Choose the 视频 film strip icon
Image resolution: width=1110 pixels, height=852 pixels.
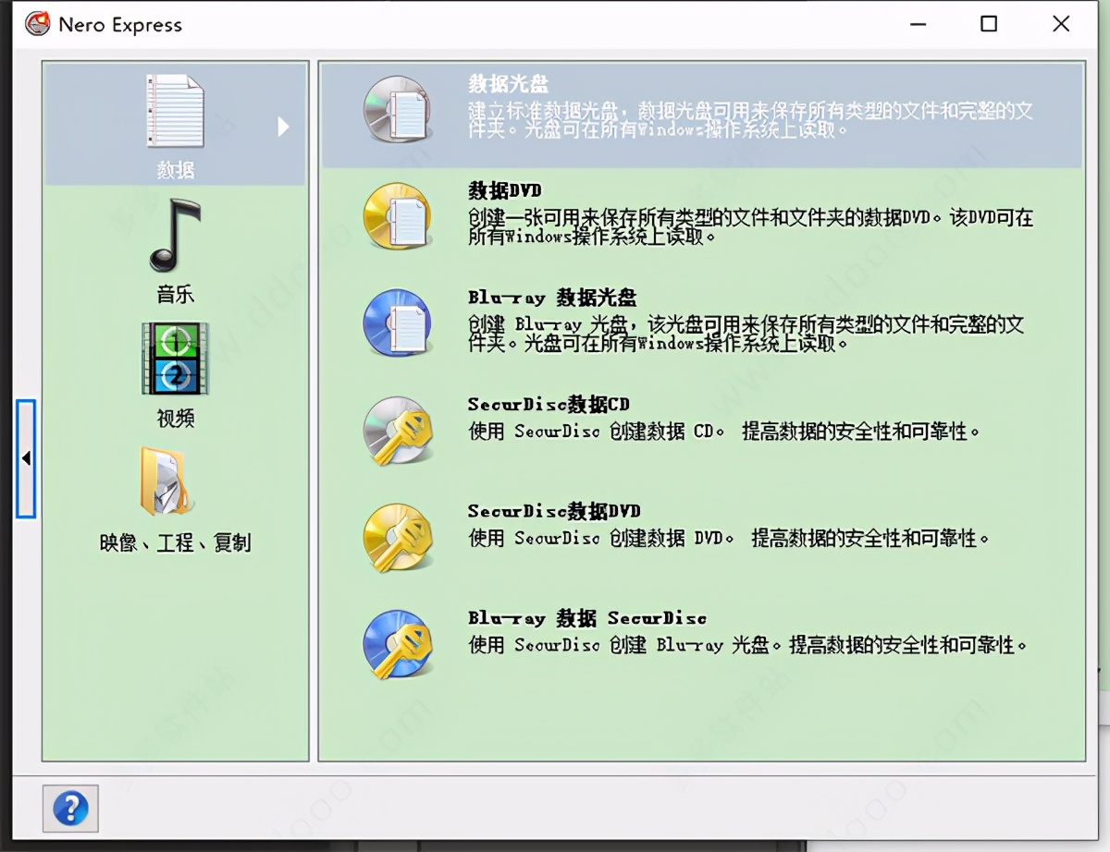(x=175, y=358)
